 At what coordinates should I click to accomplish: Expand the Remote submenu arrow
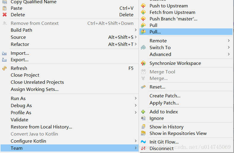point(229,41)
